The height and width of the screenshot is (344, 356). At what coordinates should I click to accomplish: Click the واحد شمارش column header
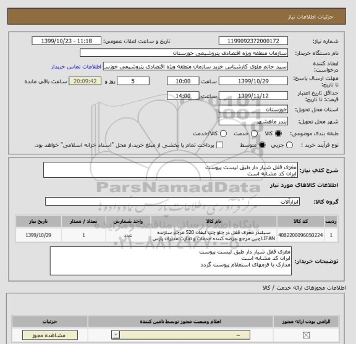pyautogui.click(x=128, y=222)
